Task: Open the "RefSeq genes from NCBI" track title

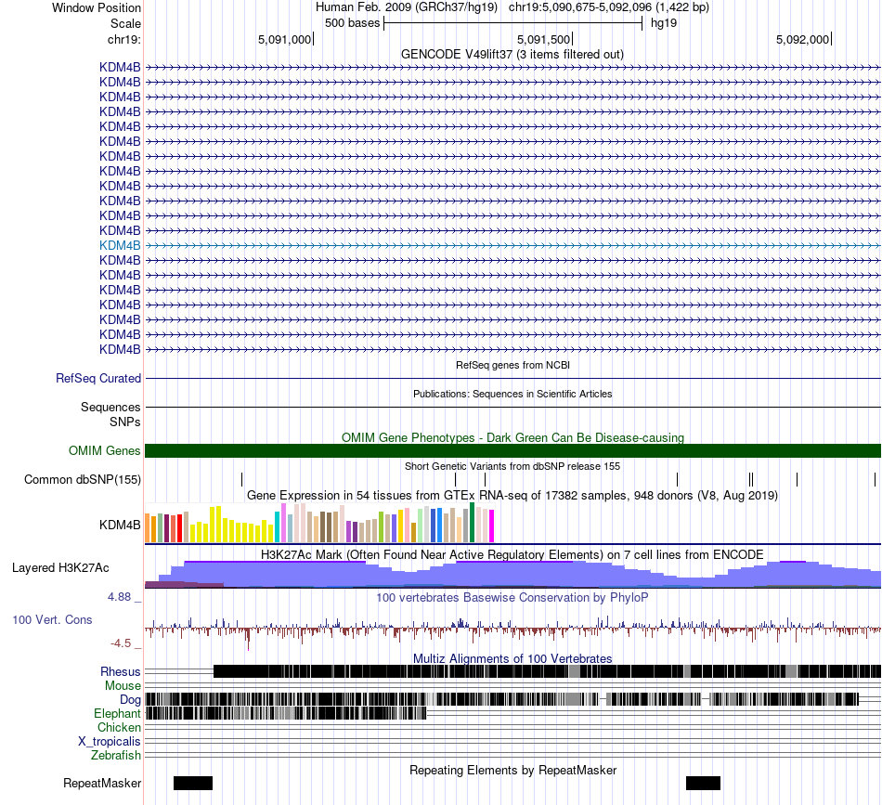Action: click(x=512, y=365)
